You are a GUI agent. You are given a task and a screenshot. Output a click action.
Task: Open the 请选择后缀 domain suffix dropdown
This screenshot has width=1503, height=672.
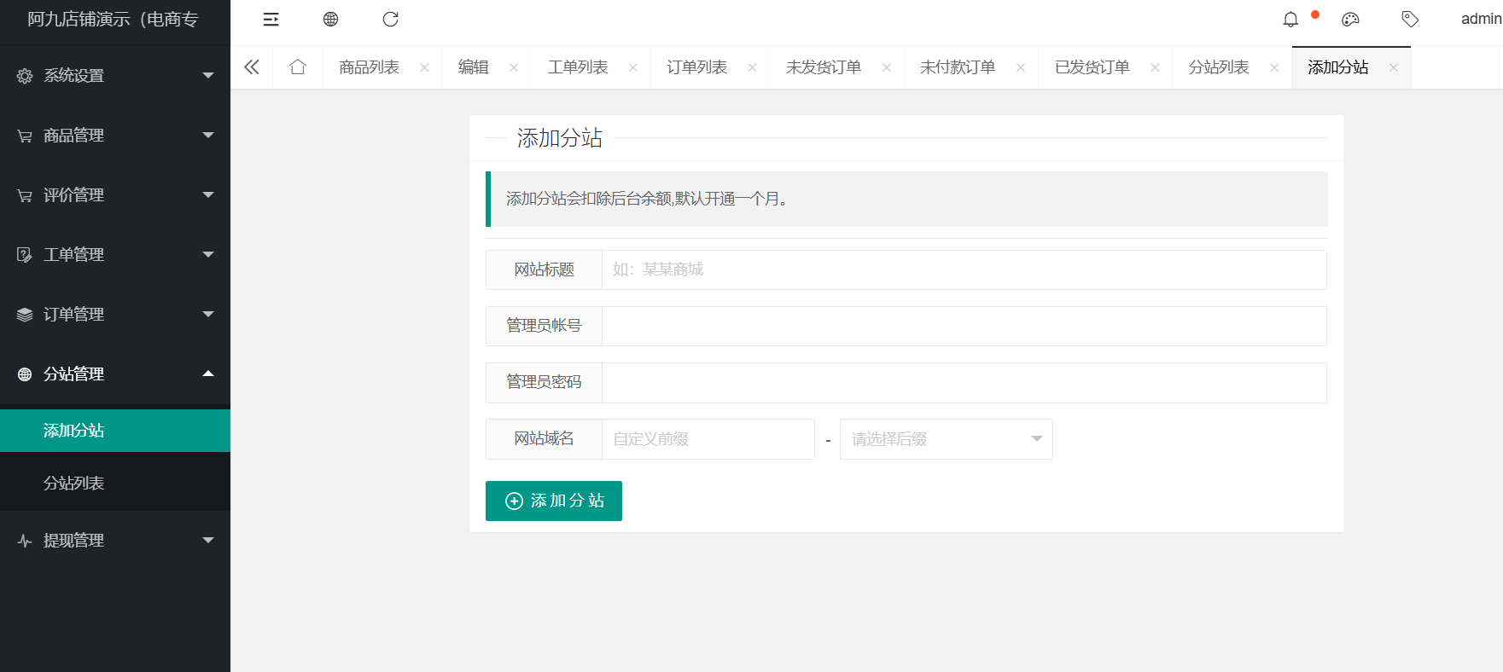(x=946, y=439)
